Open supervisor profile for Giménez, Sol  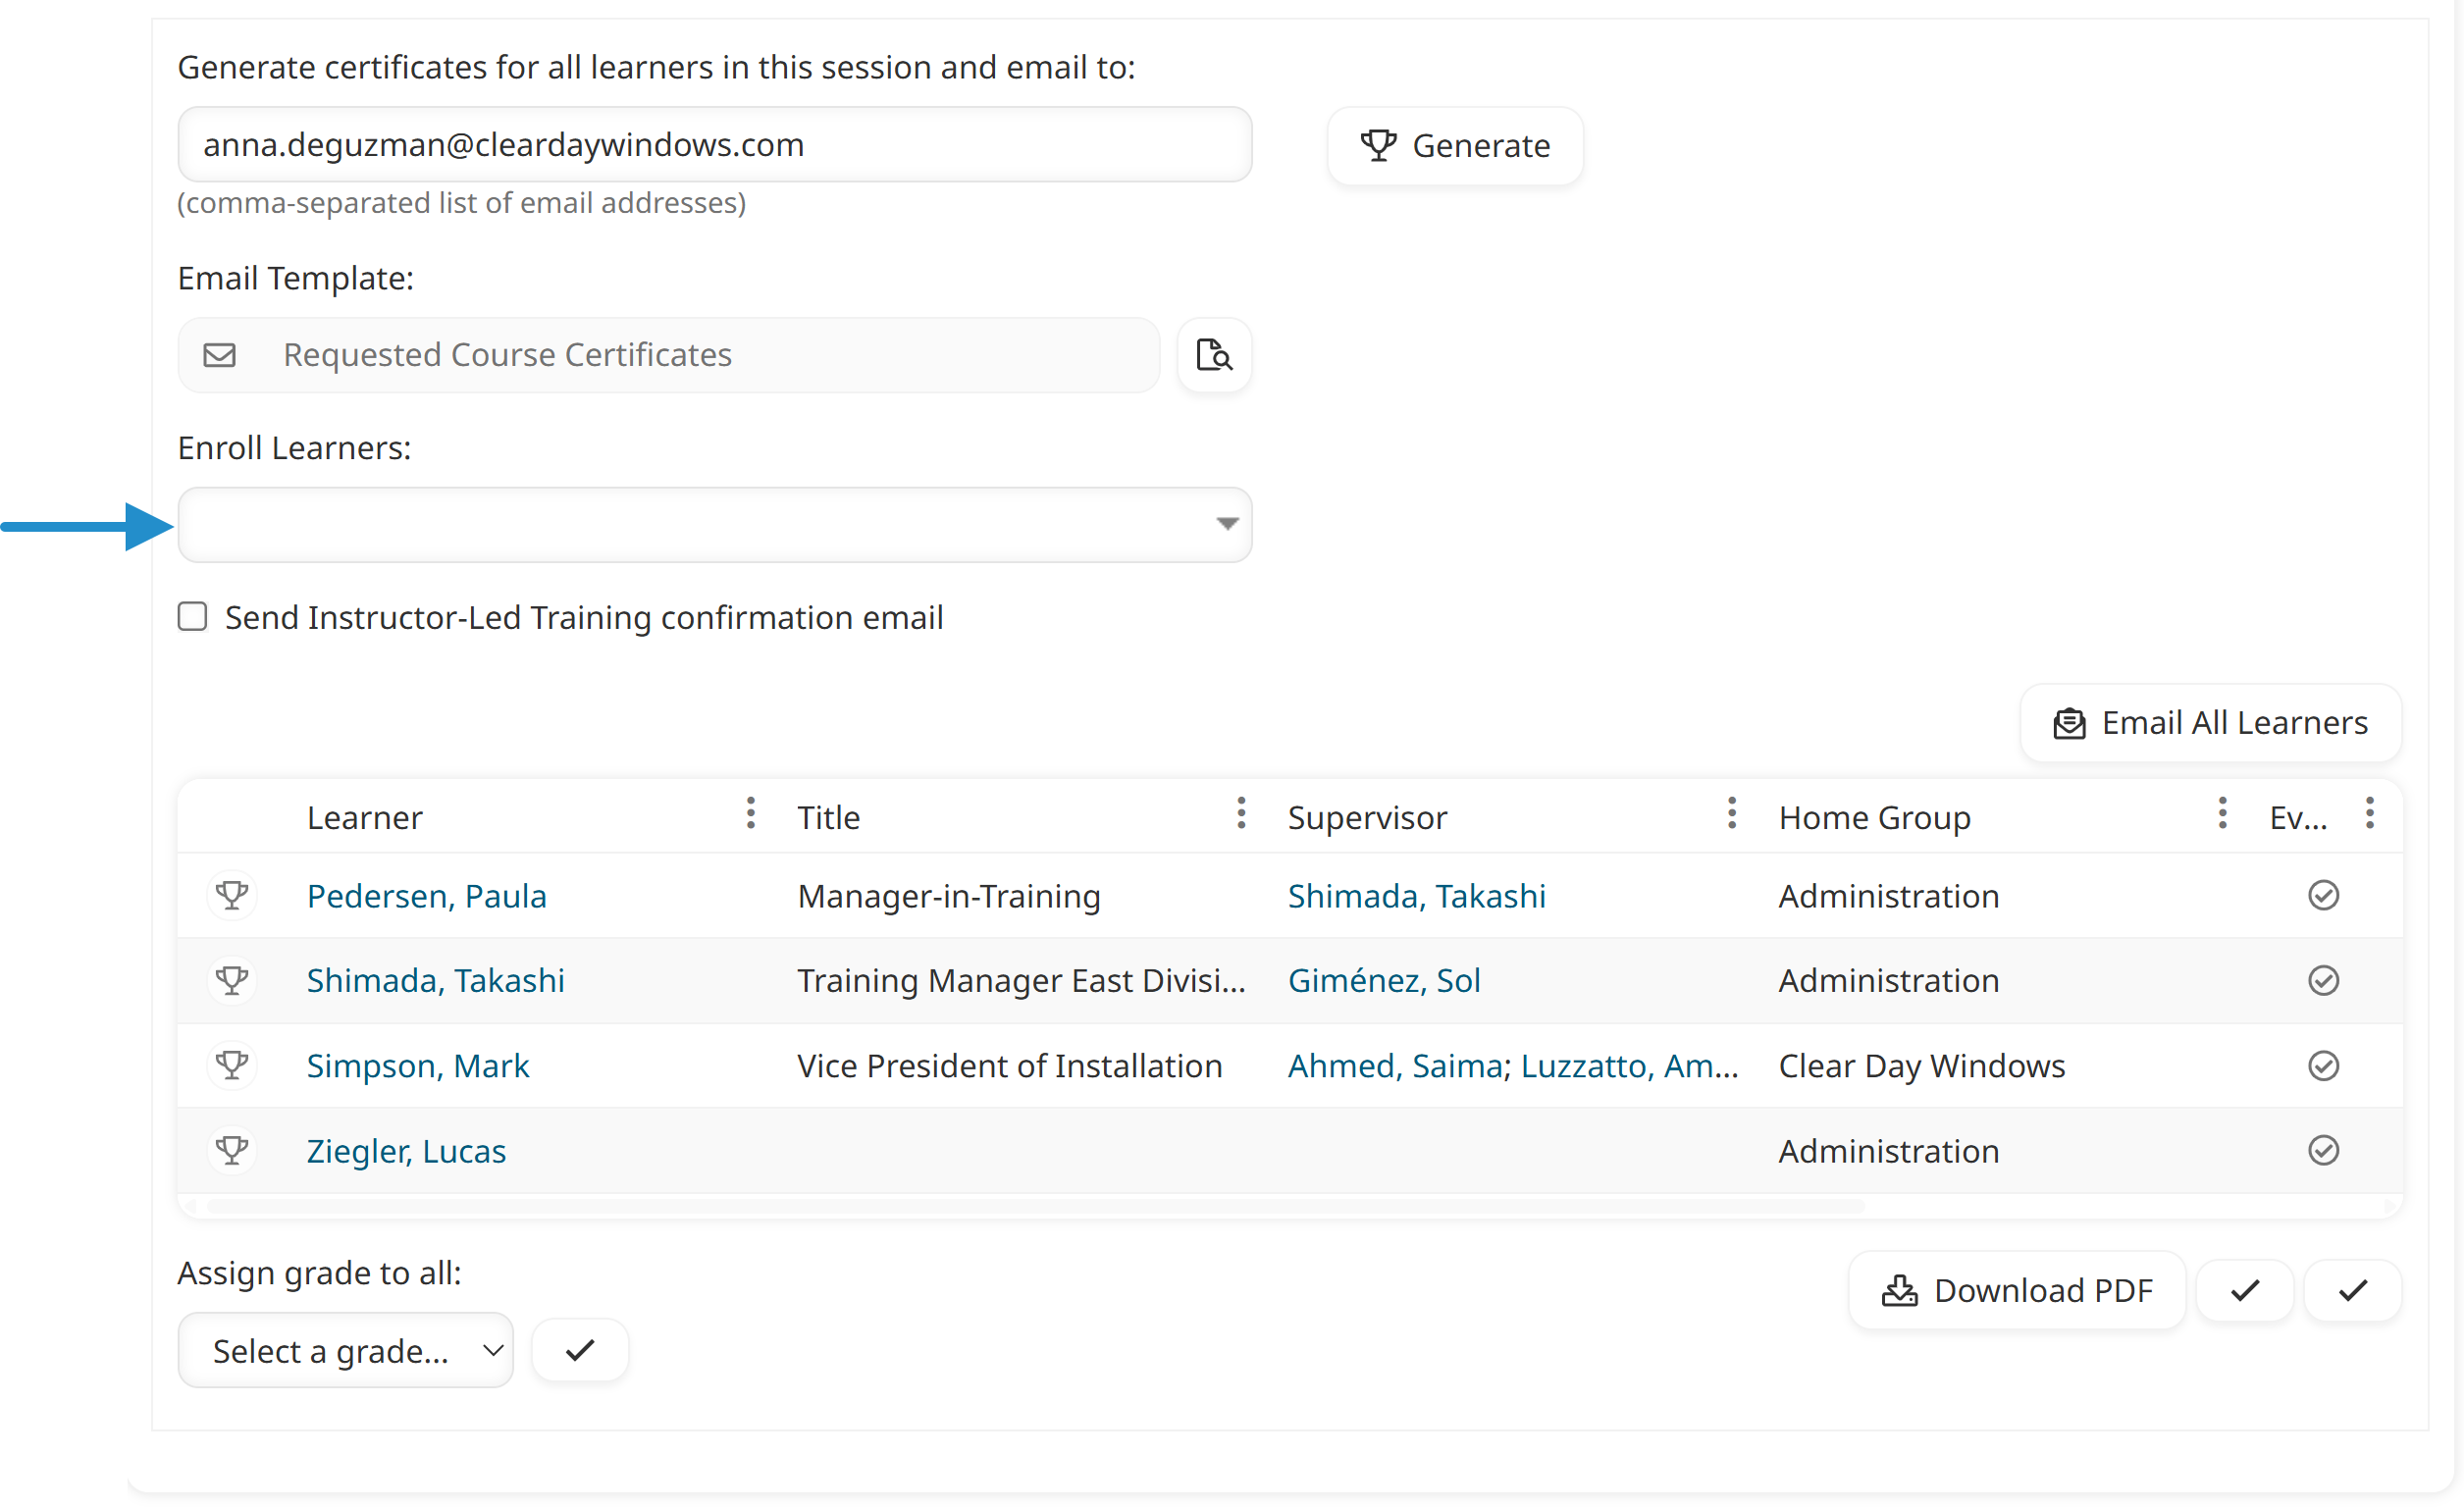point(1384,980)
